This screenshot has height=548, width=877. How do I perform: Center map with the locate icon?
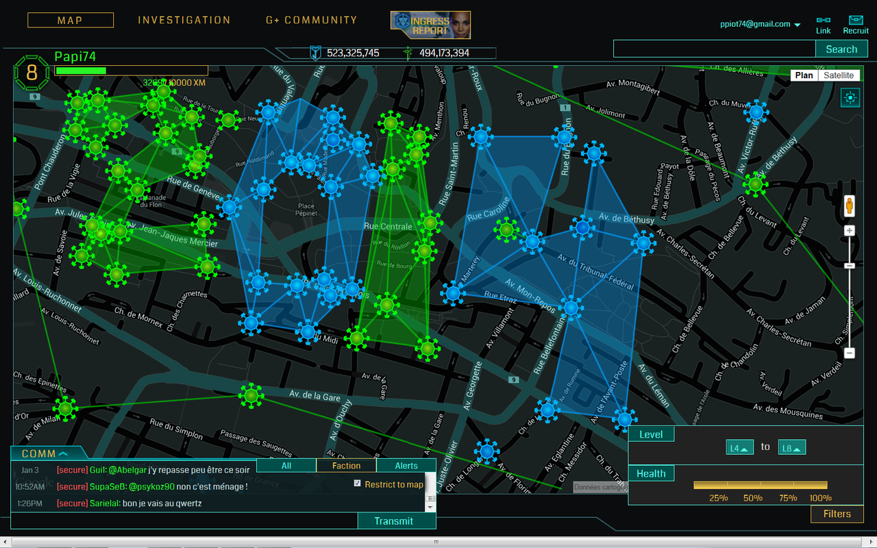coord(850,98)
